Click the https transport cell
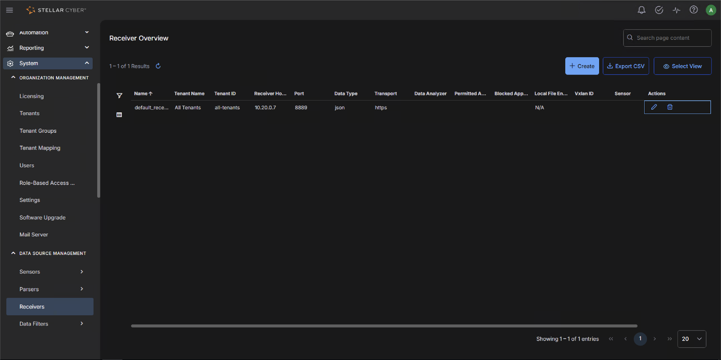This screenshot has width=721, height=360. [x=381, y=107]
